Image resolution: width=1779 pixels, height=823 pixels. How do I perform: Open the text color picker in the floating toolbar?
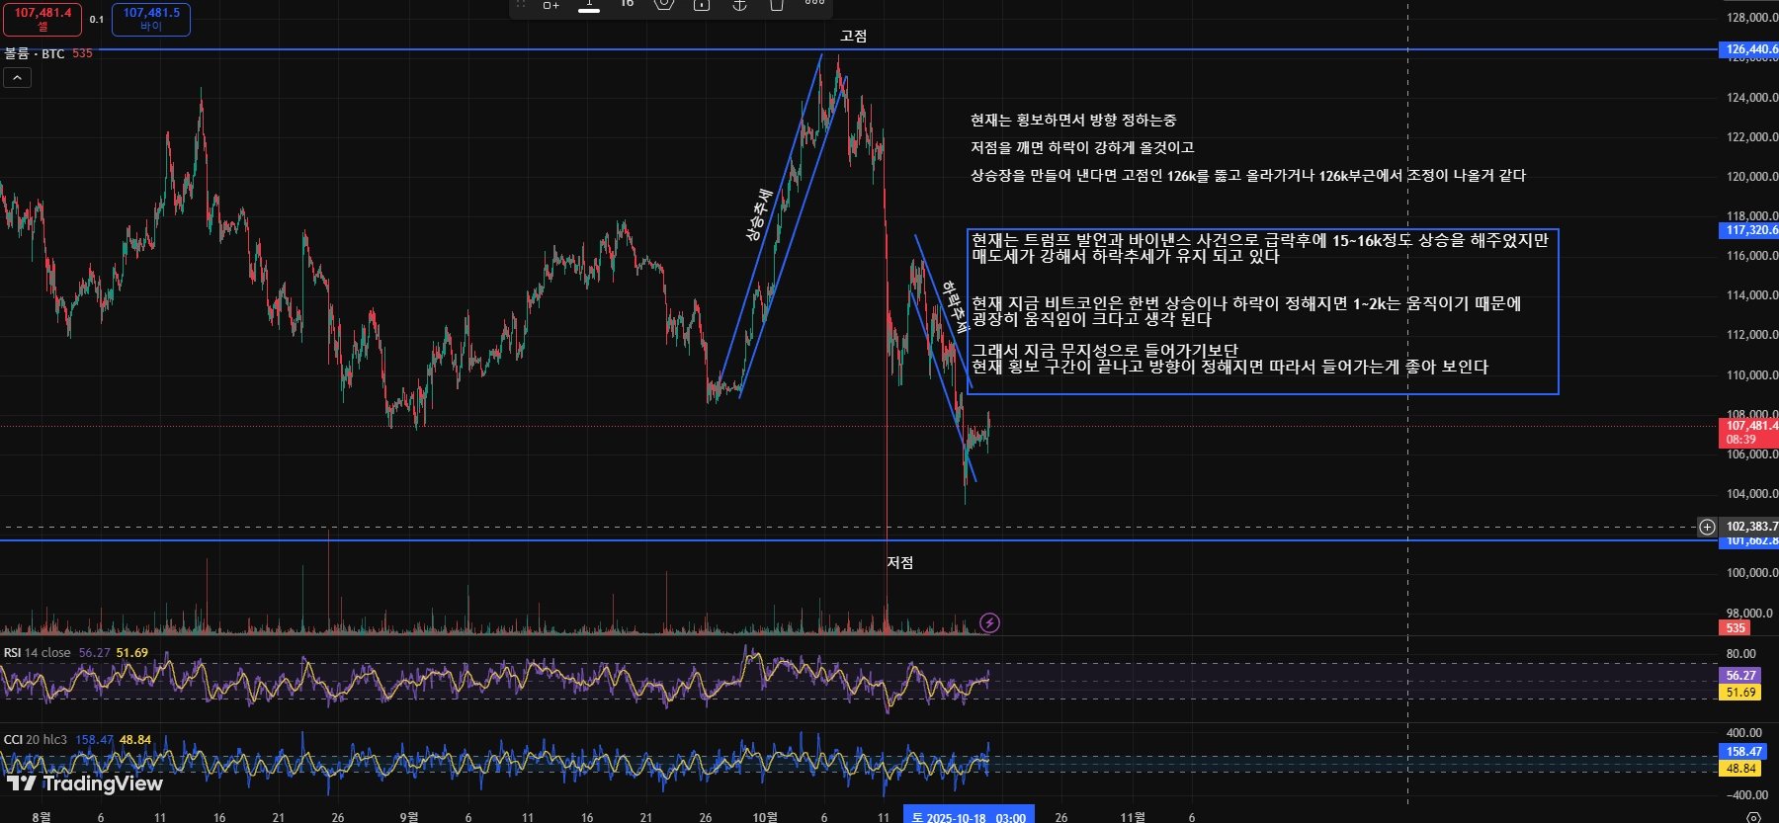click(x=589, y=5)
